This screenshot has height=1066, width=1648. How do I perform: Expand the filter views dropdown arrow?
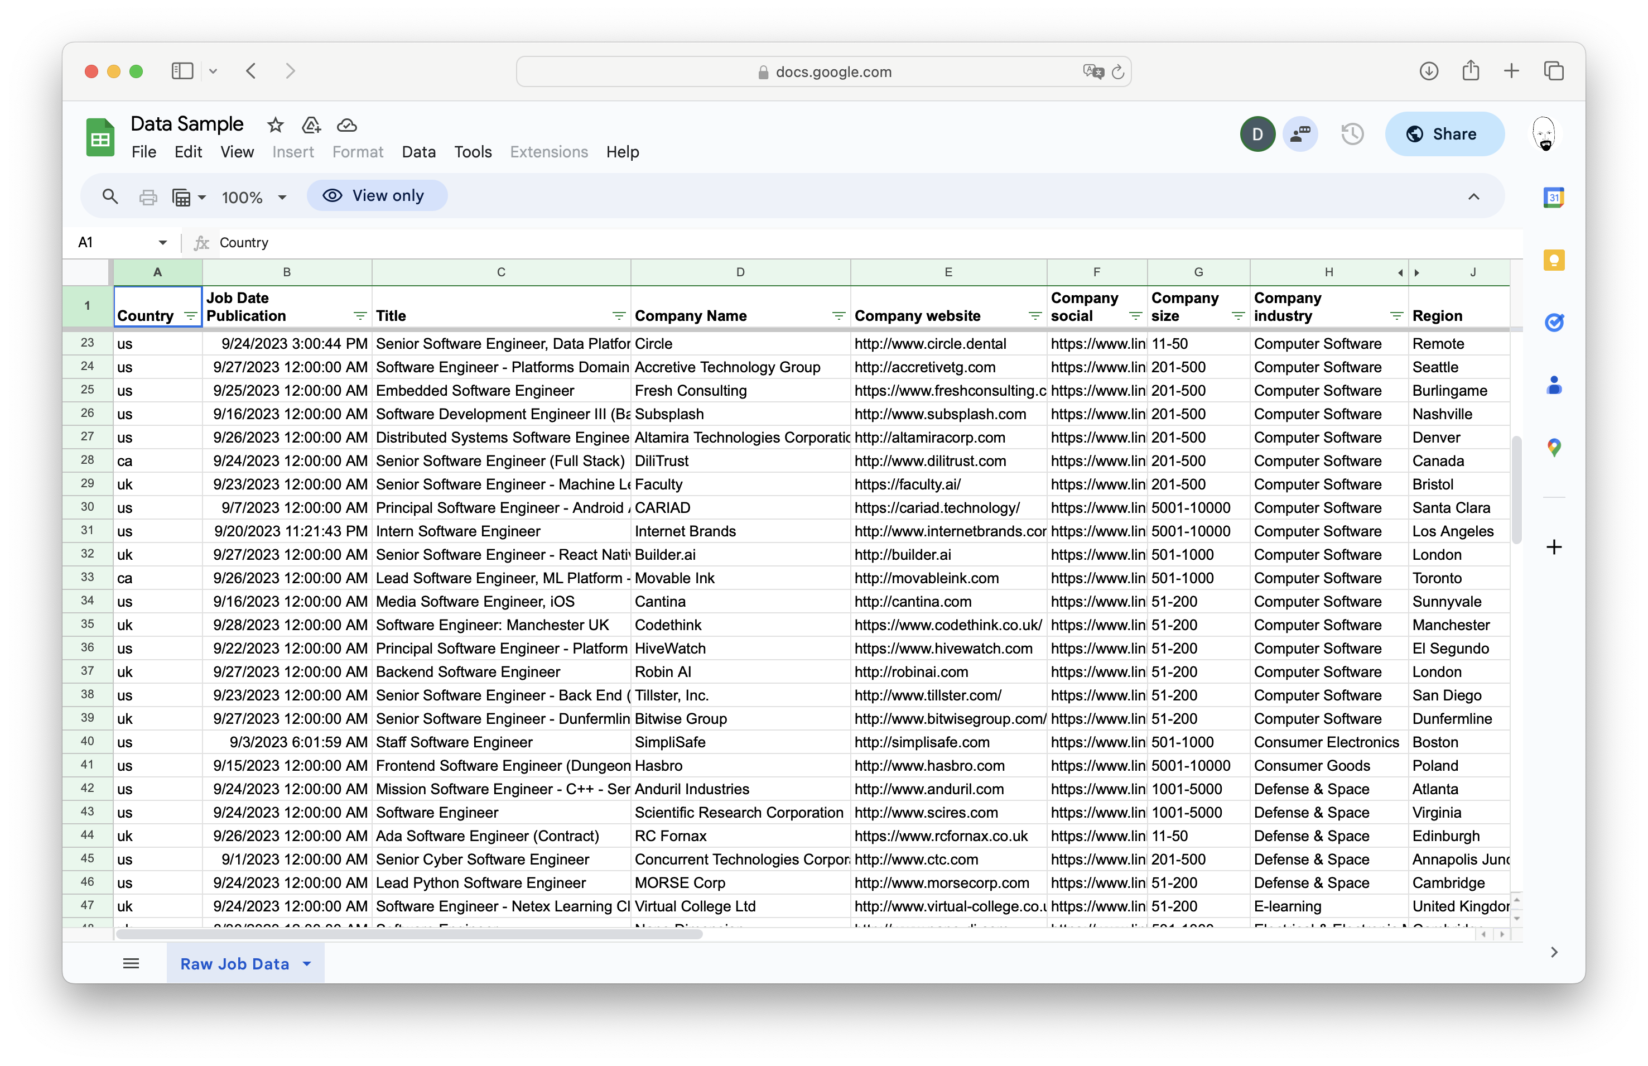(x=202, y=197)
